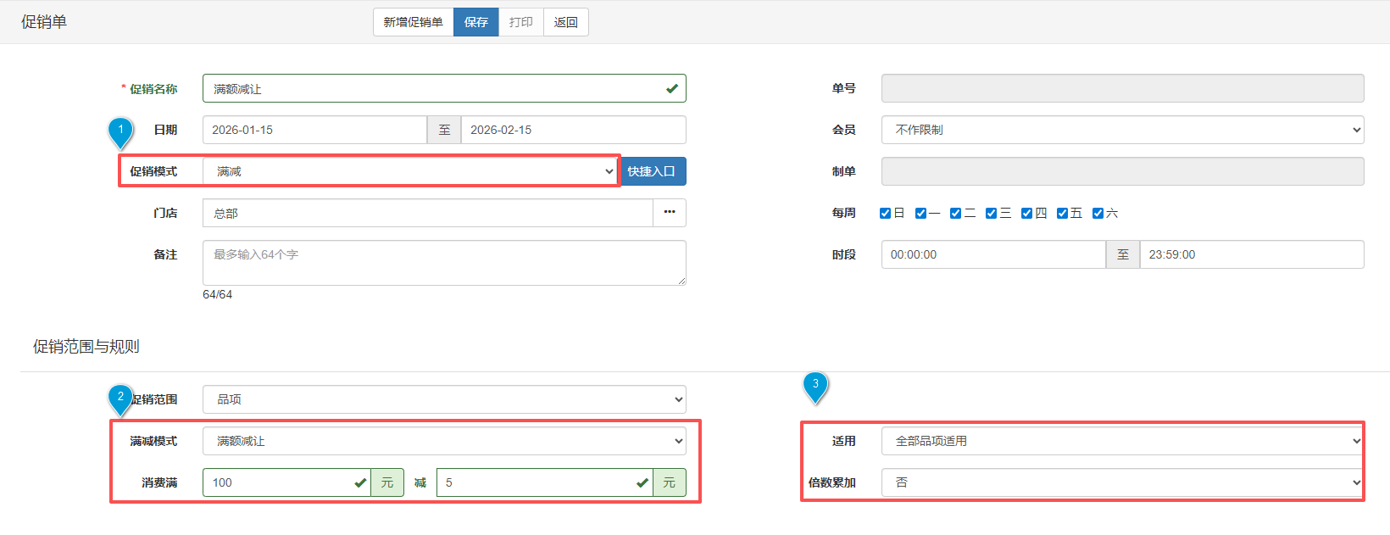The width and height of the screenshot is (1390, 535).
Task: Save the promotion with 保存 button
Action: (475, 22)
